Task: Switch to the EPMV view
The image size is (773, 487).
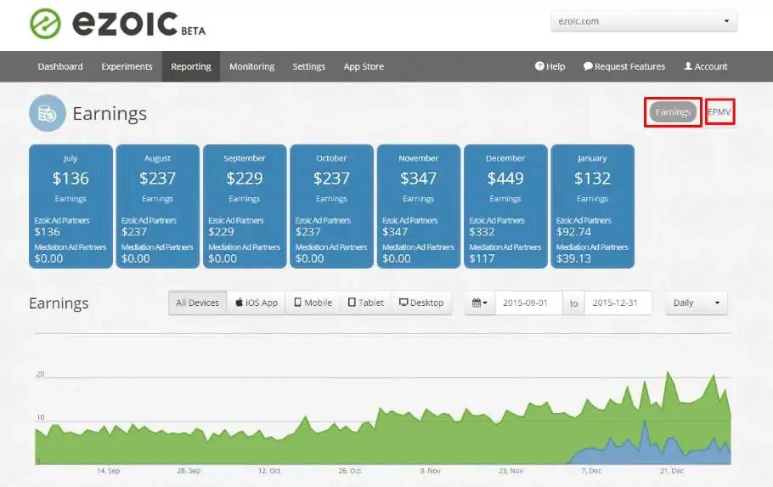Action: 719,112
